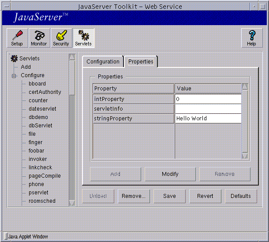This screenshot has width=269, height=242.
Task: Select the dbServlet entry
Action: pyautogui.click(x=40, y=126)
